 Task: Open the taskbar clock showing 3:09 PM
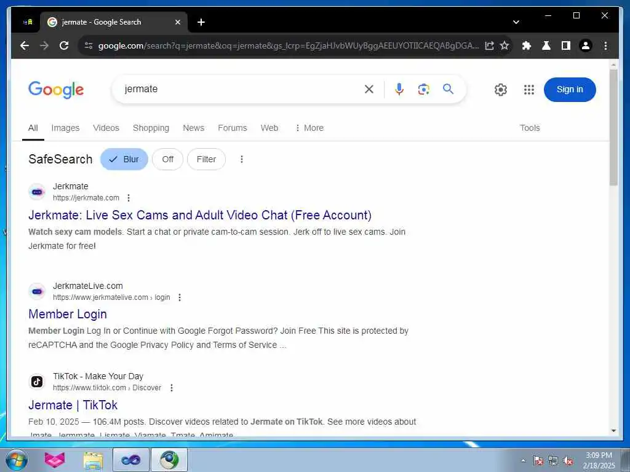click(599, 460)
